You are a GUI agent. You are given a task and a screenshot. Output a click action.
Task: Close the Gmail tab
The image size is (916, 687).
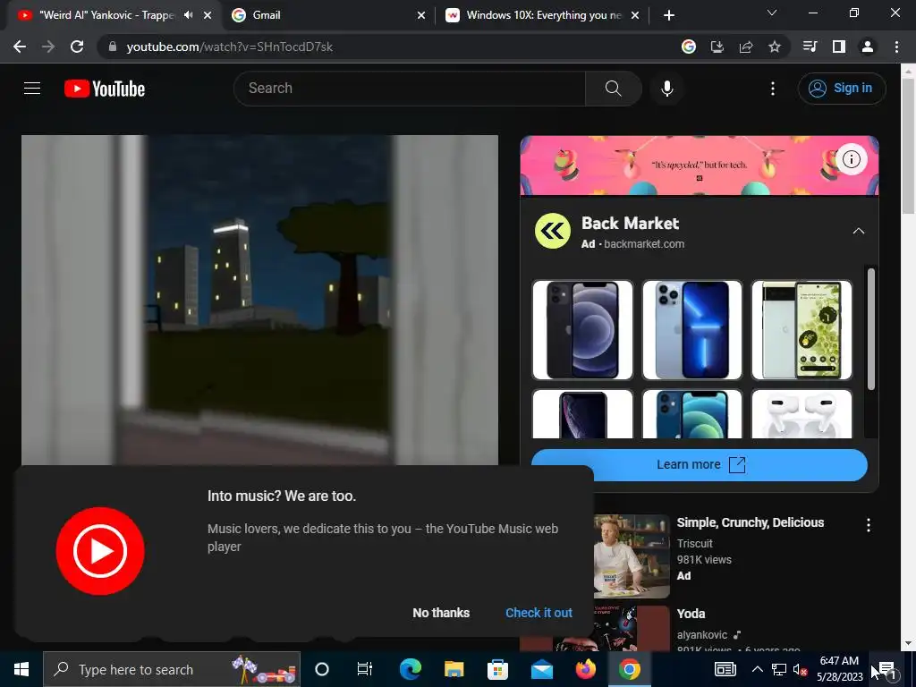420,16
